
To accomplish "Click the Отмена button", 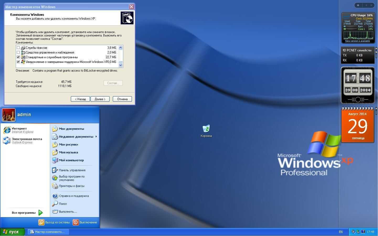I will [122, 99].
